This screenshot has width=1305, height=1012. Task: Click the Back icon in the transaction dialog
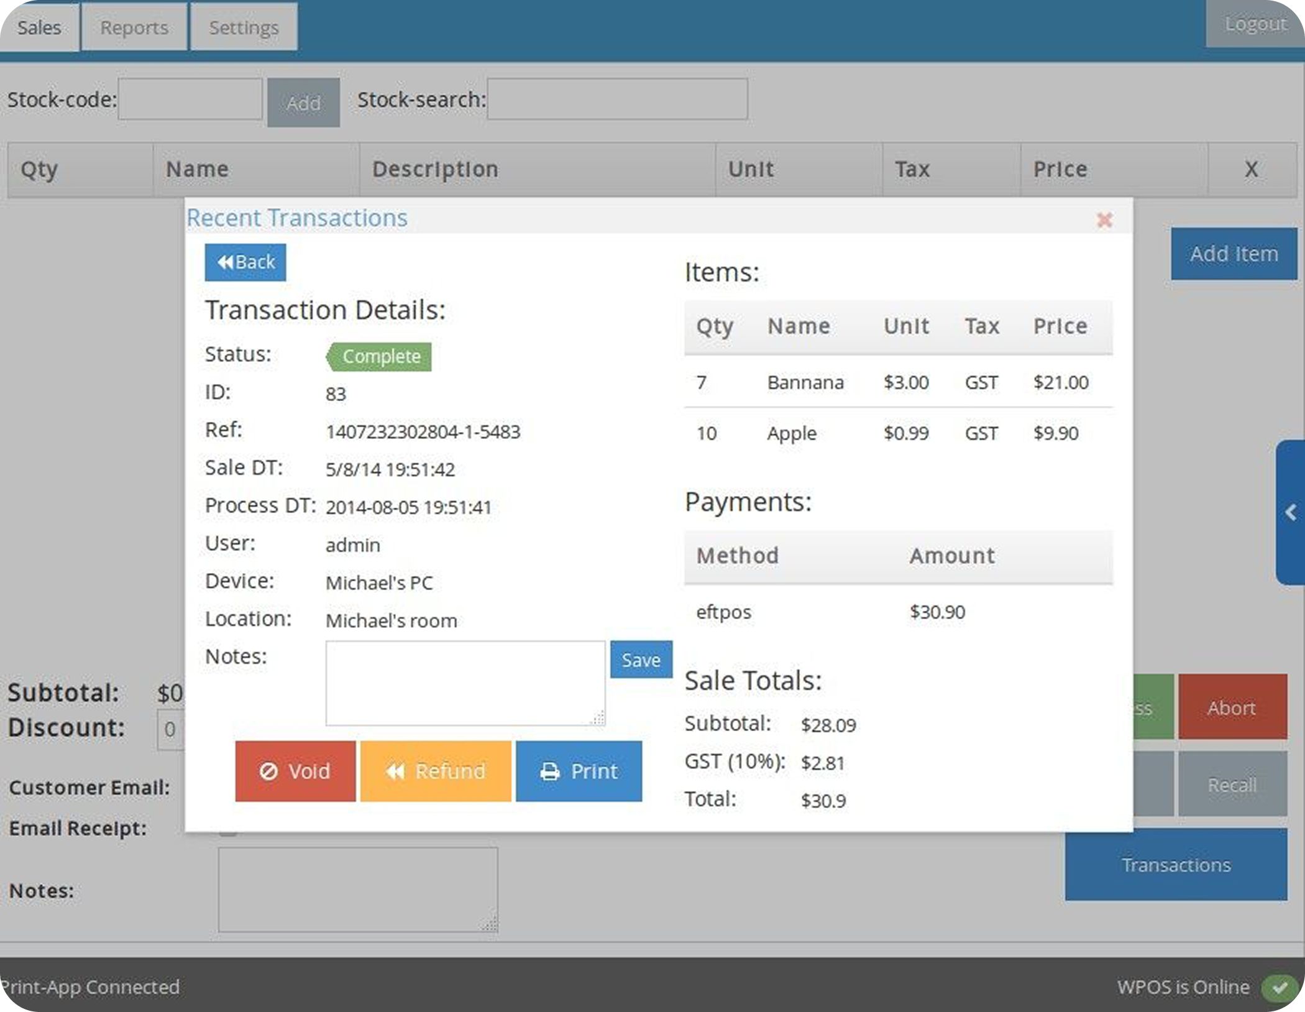[227, 262]
